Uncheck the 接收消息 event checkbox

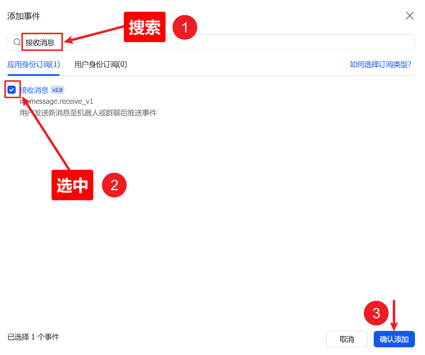(x=12, y=90)
